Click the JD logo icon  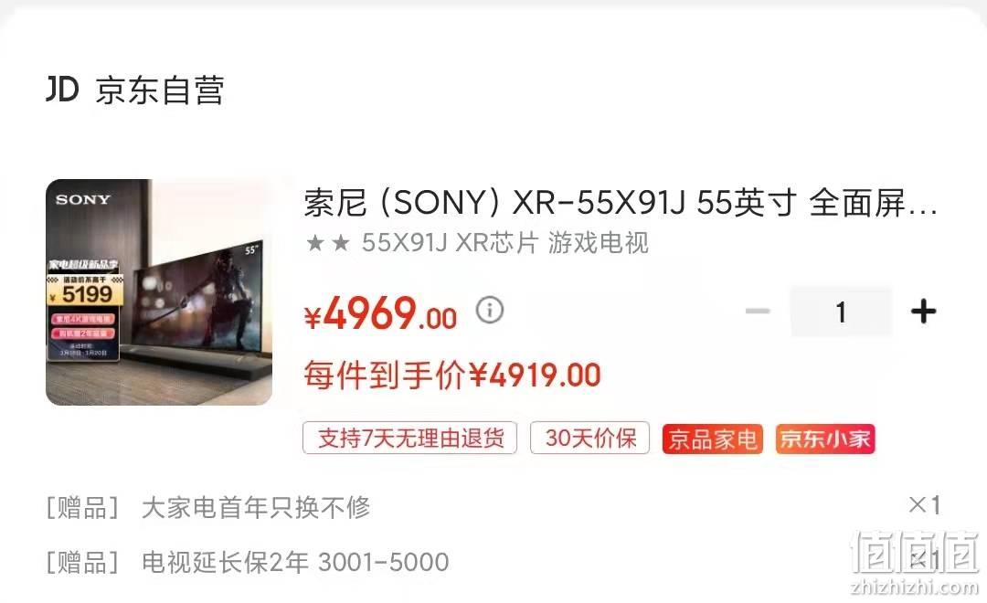point(62,90)
